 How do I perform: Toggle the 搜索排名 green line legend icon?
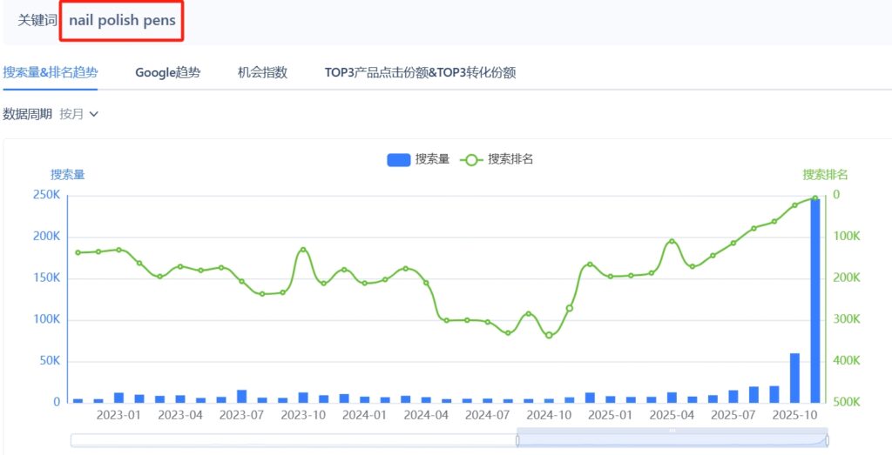point(471,159)
